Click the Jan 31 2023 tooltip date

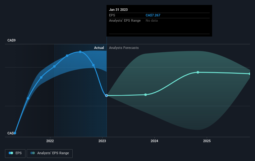118,10
